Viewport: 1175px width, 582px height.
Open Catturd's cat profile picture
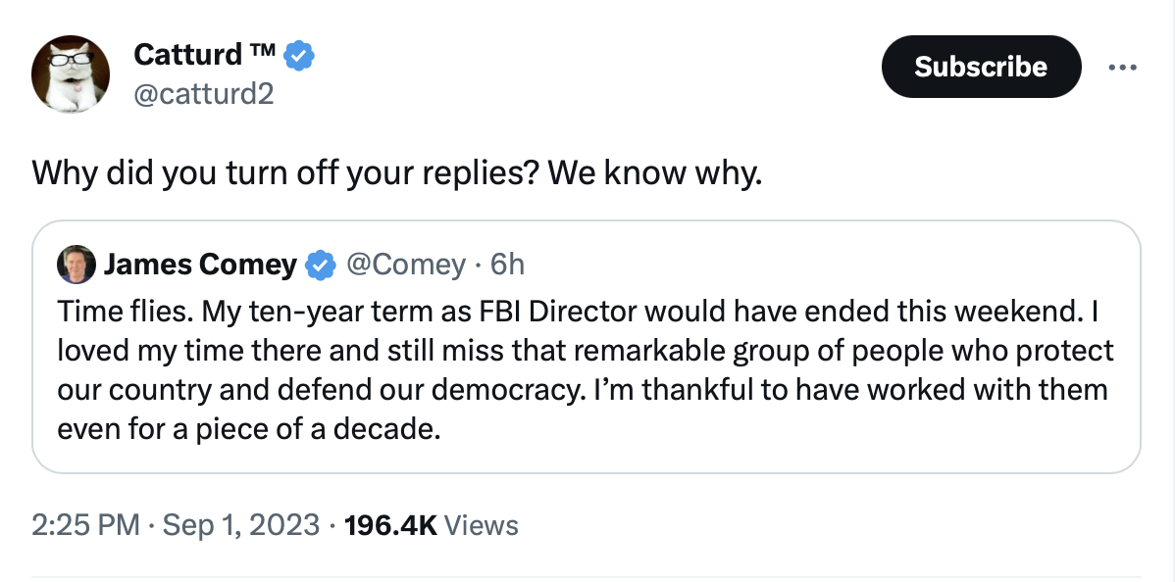click(71, 74)
